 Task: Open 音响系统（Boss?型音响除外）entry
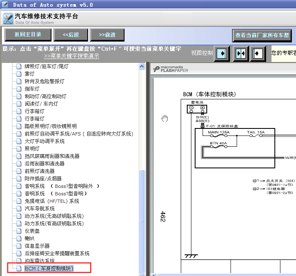point(62,186)
